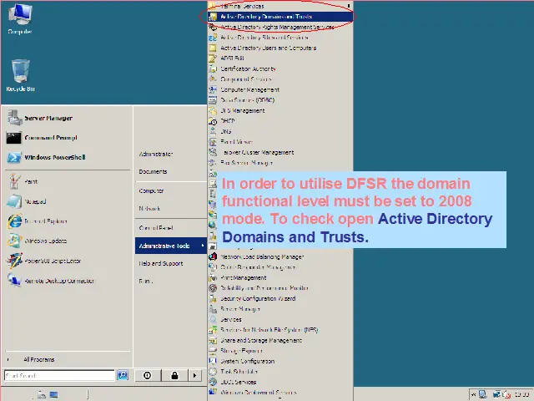Open Windows Deployment Services
Image resolution: width=534 pixels, height=401 pixels.
(280, 393)
